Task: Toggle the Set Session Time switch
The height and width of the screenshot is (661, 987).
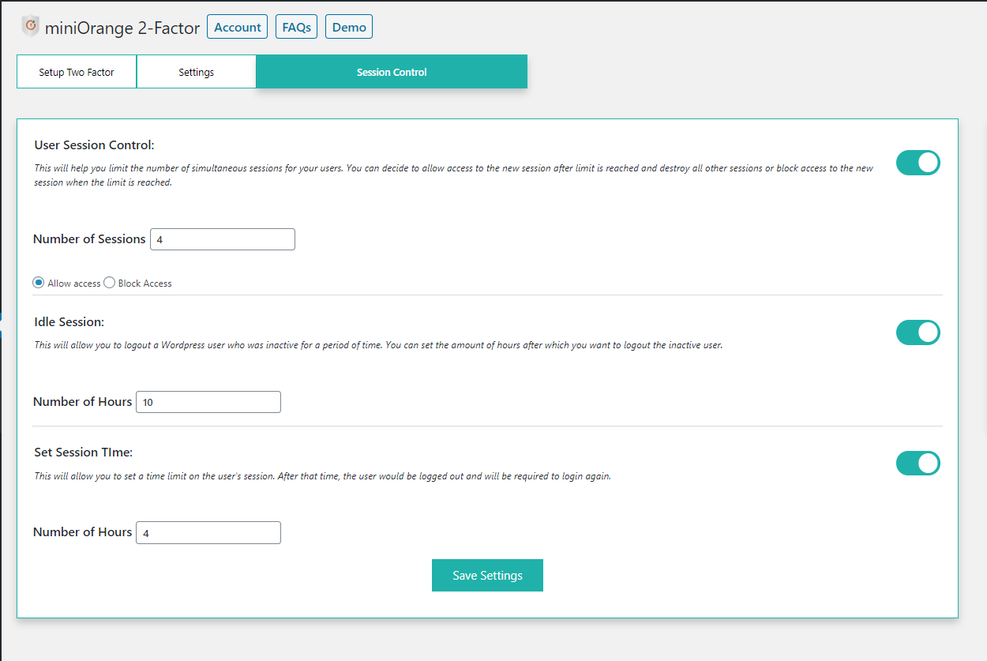Action: pyautogui.click(x=918, y=463)
